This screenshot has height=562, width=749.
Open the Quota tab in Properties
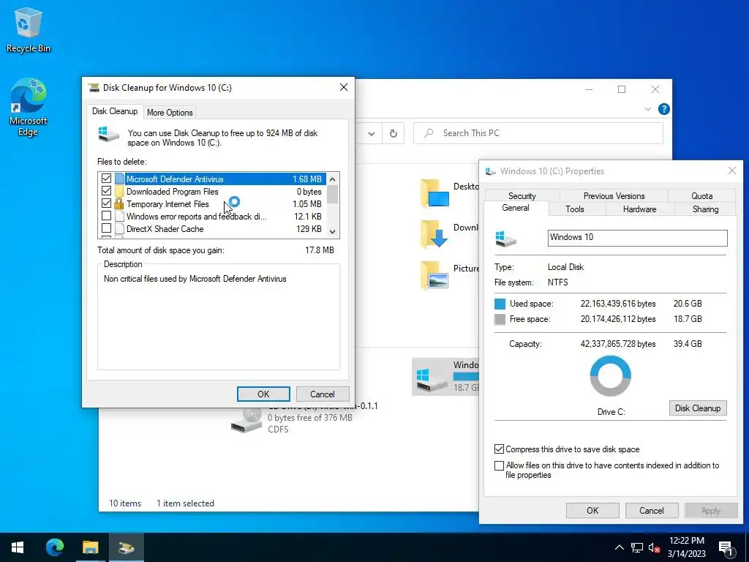(701, 195)
